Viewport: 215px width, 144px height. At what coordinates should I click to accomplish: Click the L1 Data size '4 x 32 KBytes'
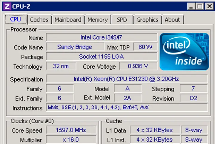coord(155,130)
